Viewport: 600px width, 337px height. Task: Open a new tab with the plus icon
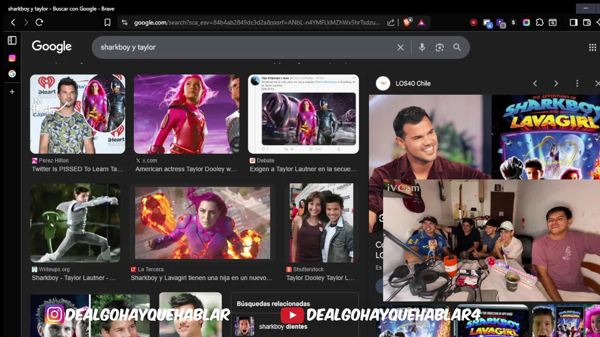12,92
